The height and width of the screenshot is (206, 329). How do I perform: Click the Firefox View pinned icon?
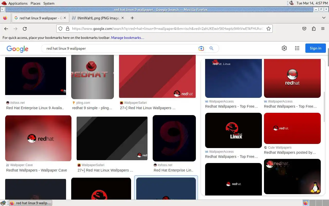pos(5,18)
